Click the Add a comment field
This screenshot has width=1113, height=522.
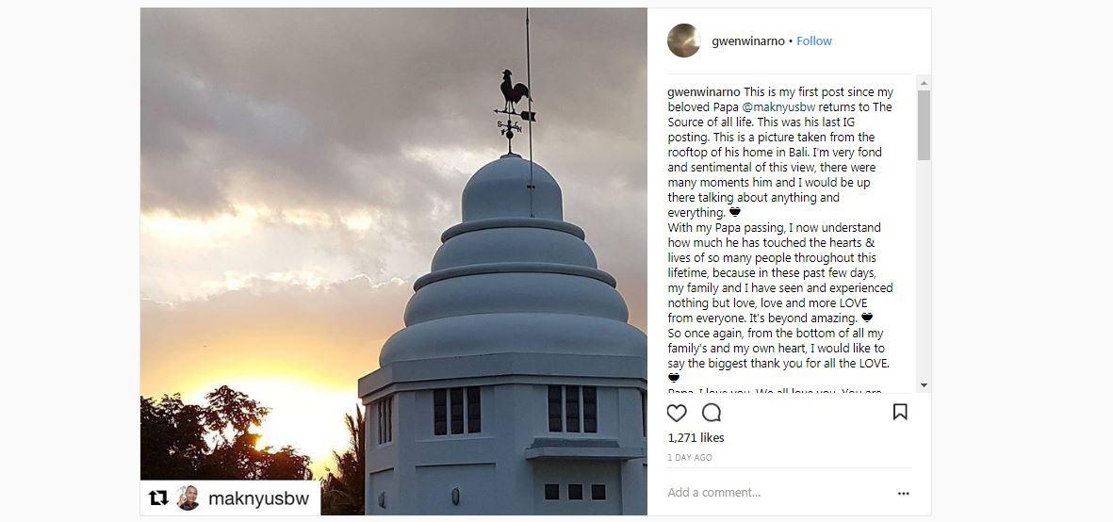pyautogui.click(x=777, y=492)
